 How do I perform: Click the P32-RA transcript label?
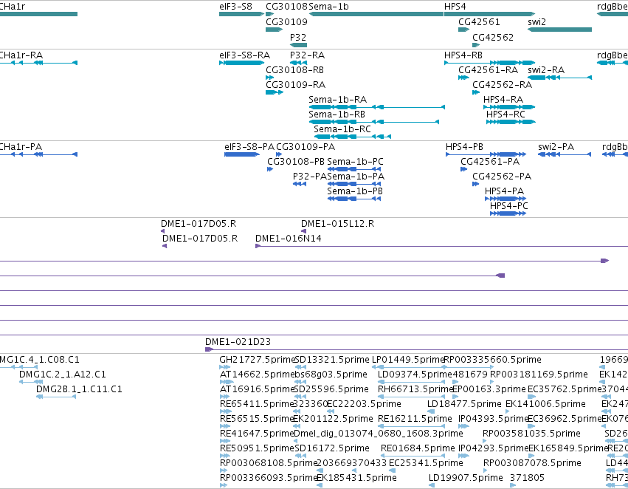pyautogui.click(x=307, y=55)
